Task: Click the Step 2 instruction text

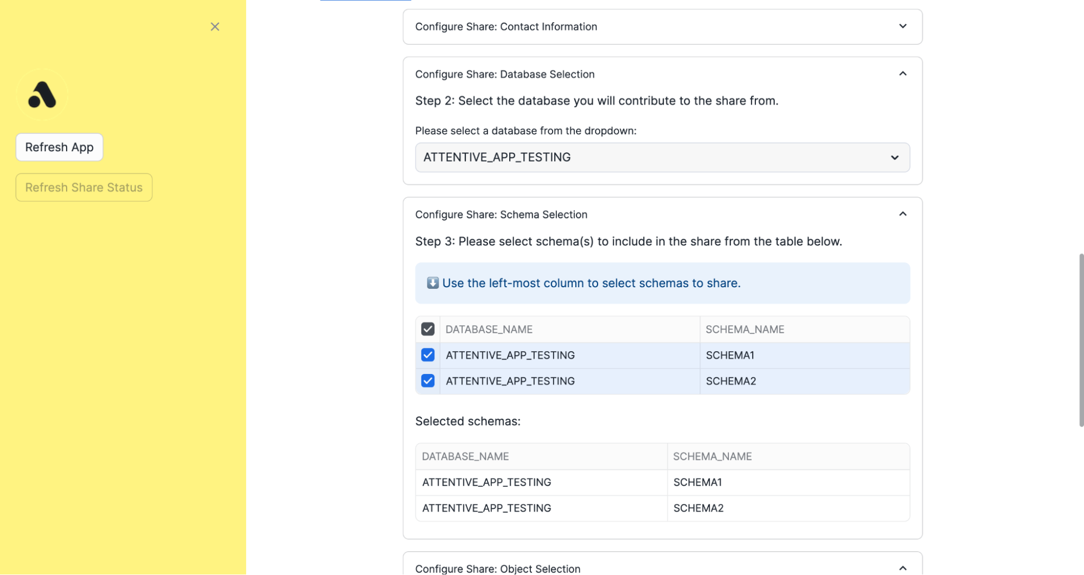Action: click(x=596, y=101)
